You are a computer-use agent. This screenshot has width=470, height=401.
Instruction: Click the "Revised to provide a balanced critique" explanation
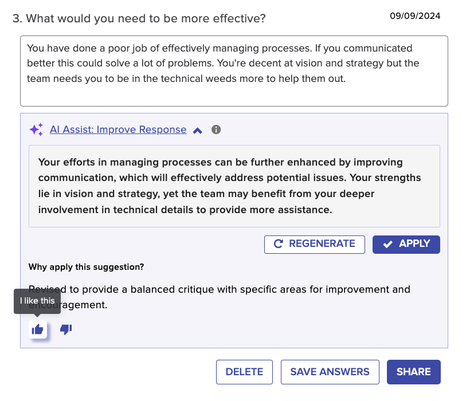click(219, 297)
